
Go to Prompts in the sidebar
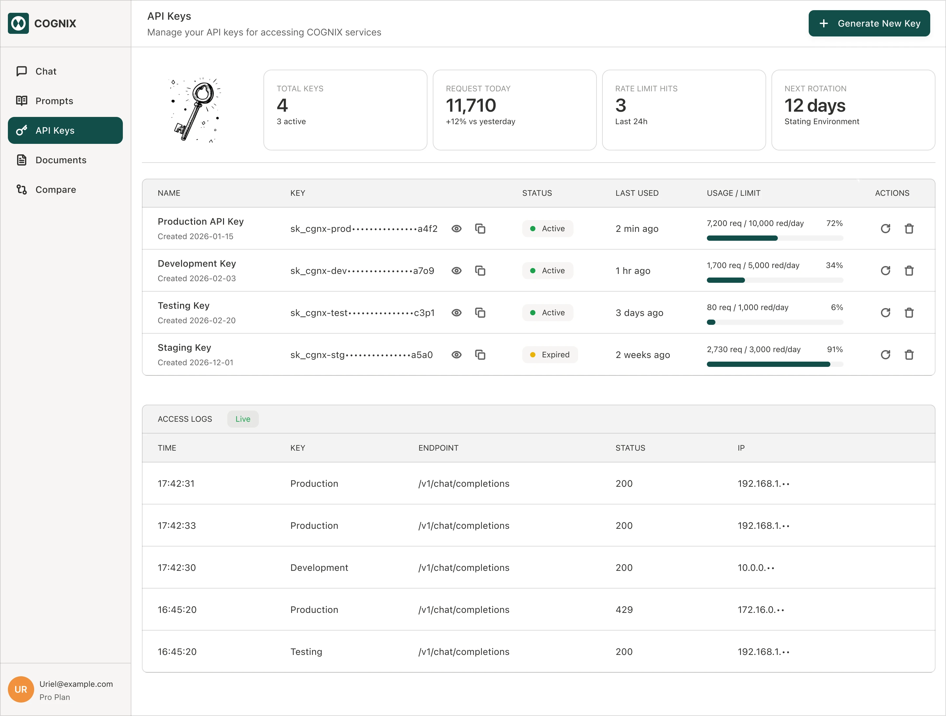point(54,101)
